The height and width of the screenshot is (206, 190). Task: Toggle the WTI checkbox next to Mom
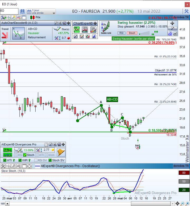point(37,155)
